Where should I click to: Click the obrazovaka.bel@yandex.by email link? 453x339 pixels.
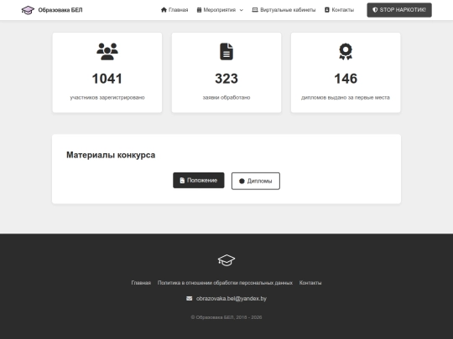(x=232, y=298)
